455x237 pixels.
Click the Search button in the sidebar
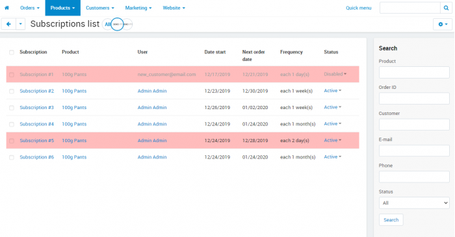click(391, 220)
